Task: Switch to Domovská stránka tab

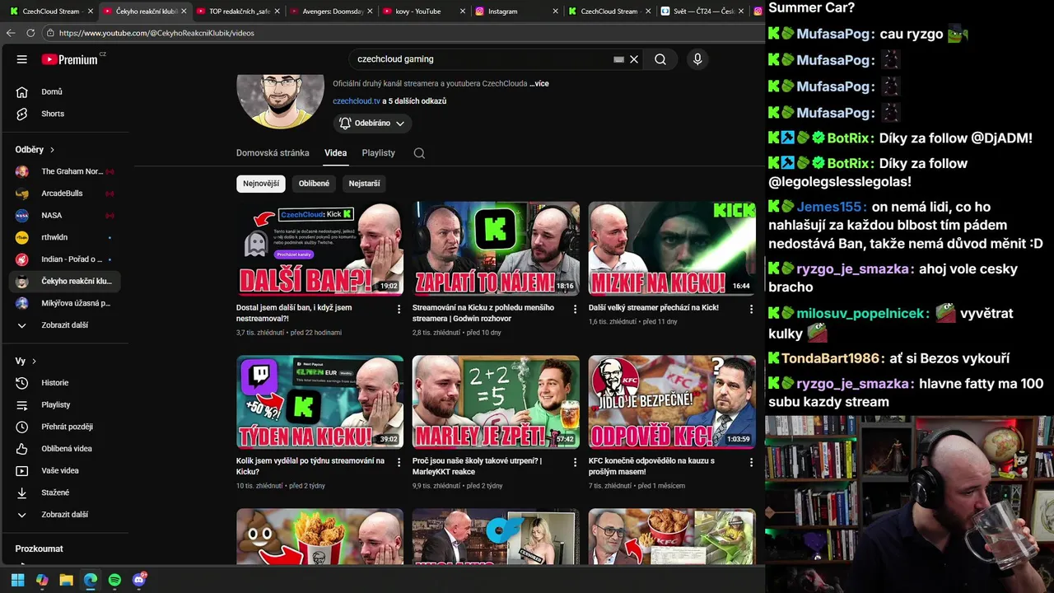Action: pos(273,153)
